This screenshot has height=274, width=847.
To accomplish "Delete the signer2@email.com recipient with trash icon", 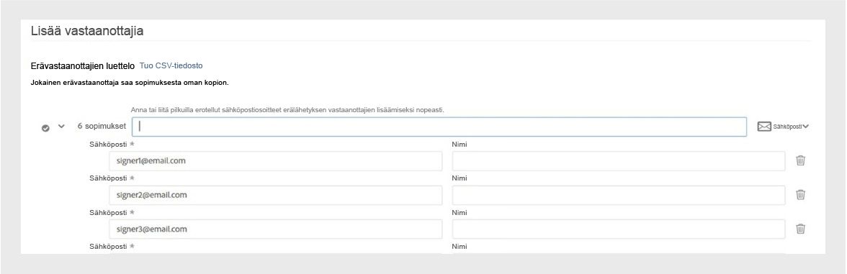I will tap(801, 195).
